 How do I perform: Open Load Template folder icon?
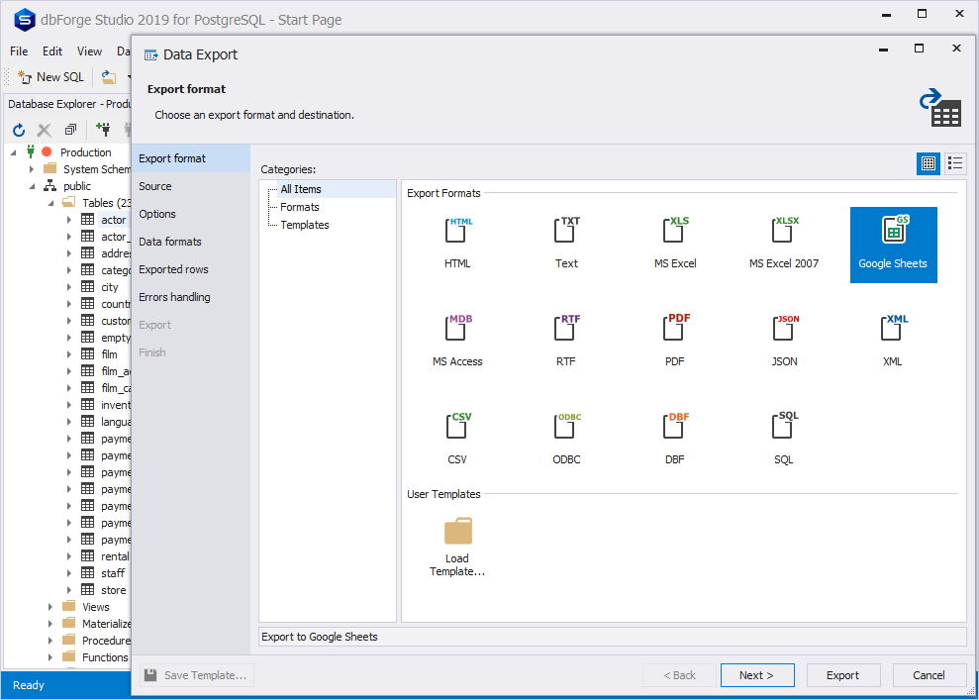click(x=457, y=532)
